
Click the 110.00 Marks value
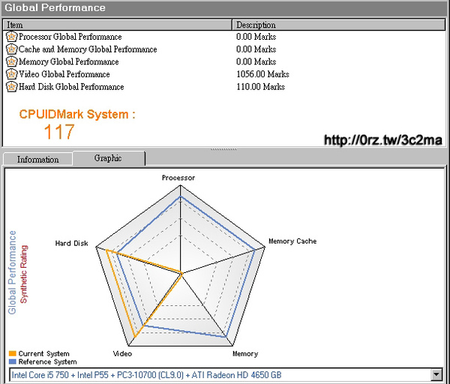(x=260, y=87)
